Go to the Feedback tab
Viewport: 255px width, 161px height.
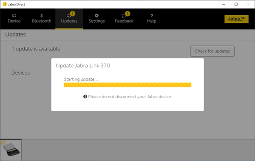[124, 19]
